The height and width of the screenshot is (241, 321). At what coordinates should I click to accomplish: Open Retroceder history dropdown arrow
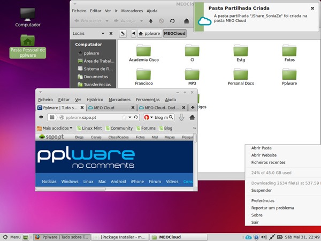pos(107,21)
